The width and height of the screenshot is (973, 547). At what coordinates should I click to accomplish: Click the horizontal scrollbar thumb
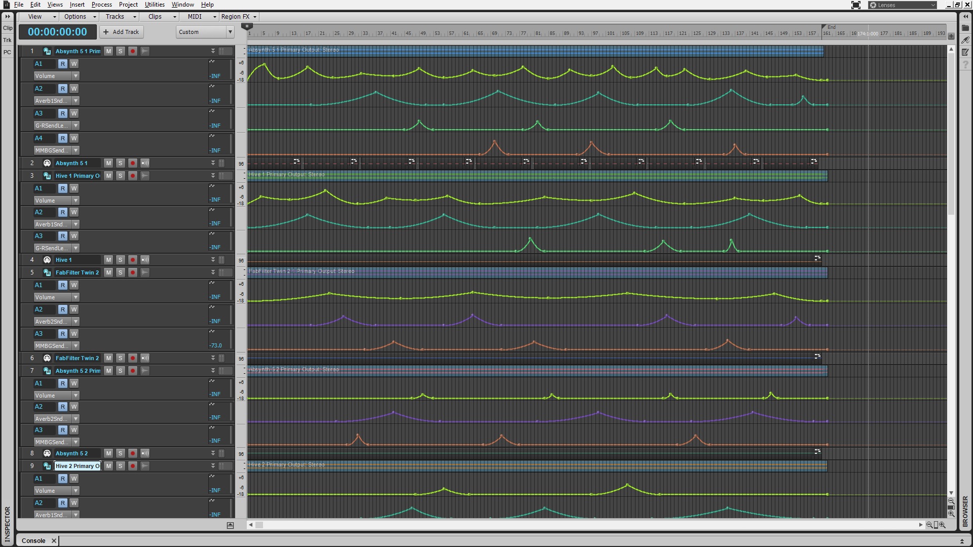pos(259,525)
